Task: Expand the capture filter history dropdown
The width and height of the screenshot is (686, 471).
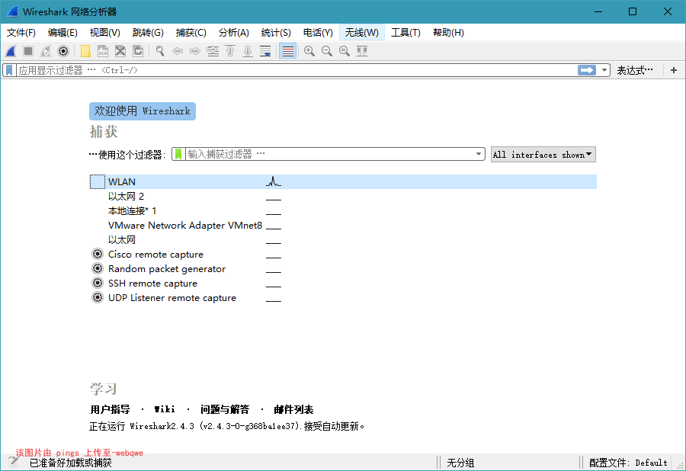Action: [478, 154]
